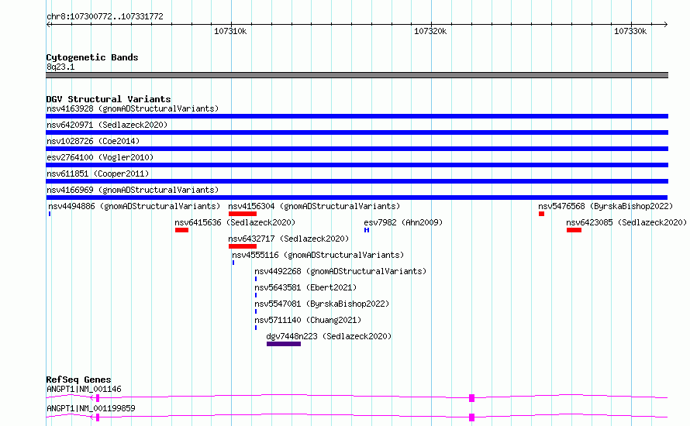
Task: Select the blue bar under nsv611851
Action: (x=357, y=181)
